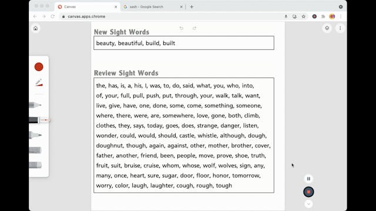Image resolution: width=376 pixels, height=211 pixels.
Task: Click the word tough
Action: (224, 186)
